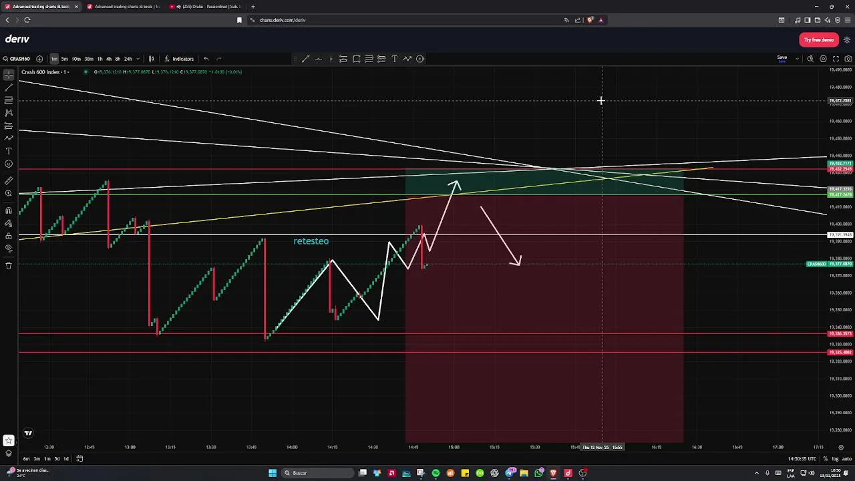
Task: Set the date range to 5d
Action: tap(57, 459)
